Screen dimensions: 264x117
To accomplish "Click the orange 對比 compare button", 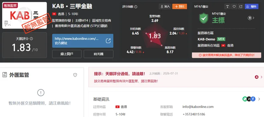I will pos(180,7).
